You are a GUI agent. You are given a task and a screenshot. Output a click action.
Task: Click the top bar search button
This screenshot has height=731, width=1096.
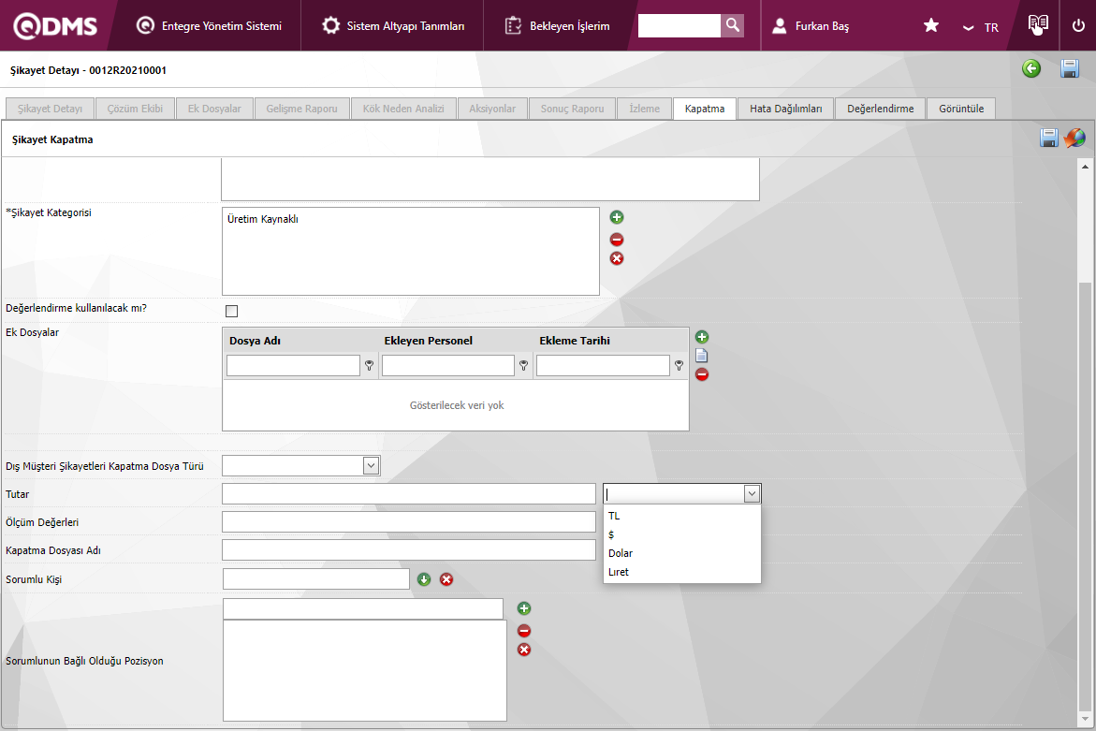point(733,25)
